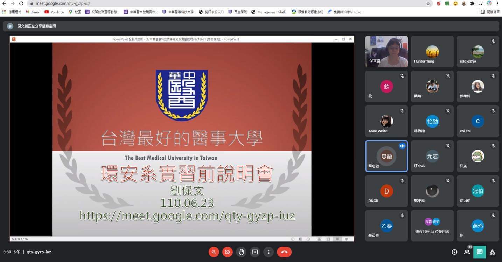Open the 資訊系統入口 bookmark
This screenshot has width=502, height=262.
[211, 12]
